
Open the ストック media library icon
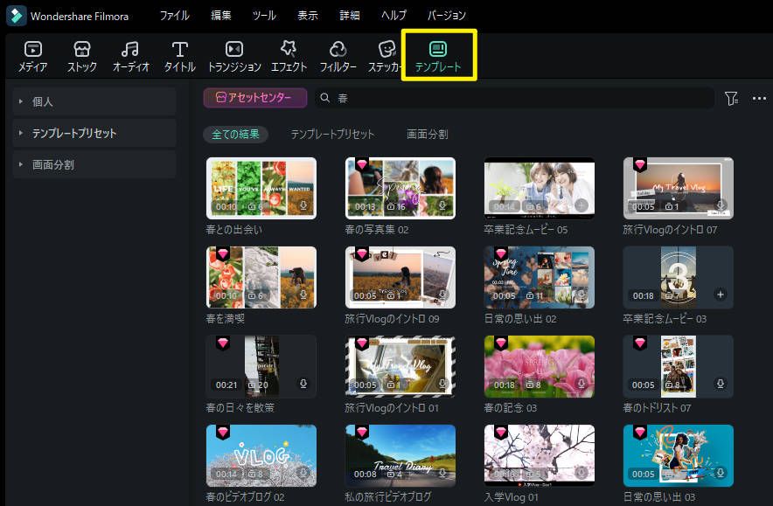point(81,55)
